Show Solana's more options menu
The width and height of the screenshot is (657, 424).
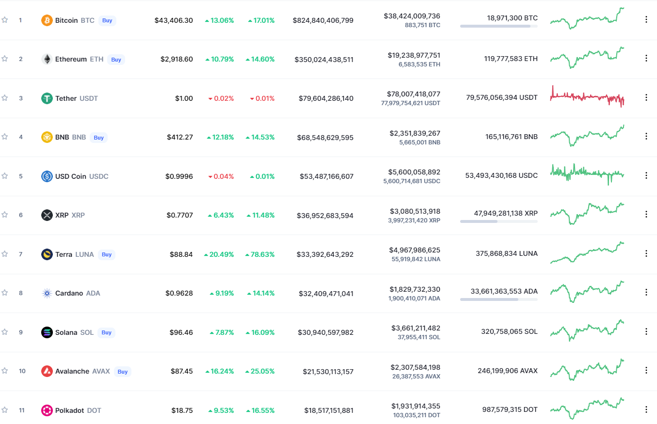(646, 331)
